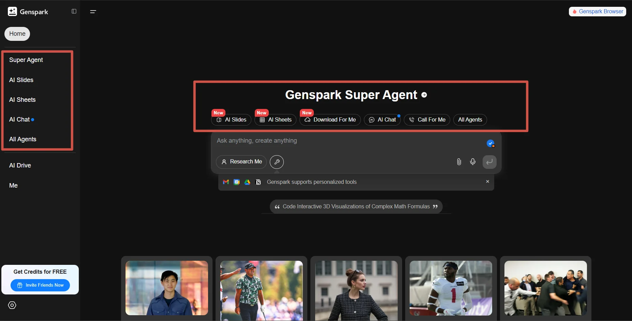
Task: Click the Google Drive icon
Action: (247, 182)
